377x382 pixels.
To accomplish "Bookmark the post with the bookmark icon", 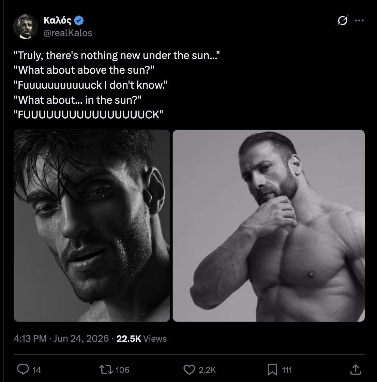I will pyautogui.click(x=272, y=370).
